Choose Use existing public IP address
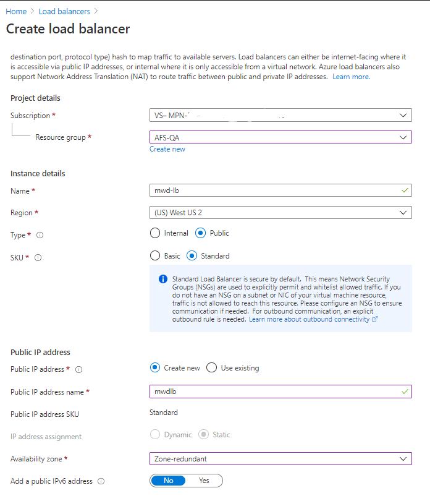This screenshot has width=430, height=501. 212,368
